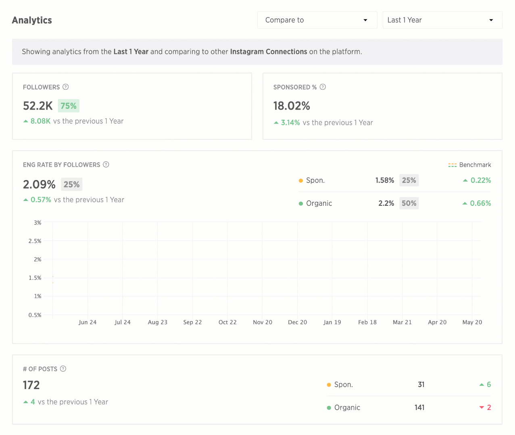Open the Compare to dropdown
515x435 pixels.
pos(317,20)
